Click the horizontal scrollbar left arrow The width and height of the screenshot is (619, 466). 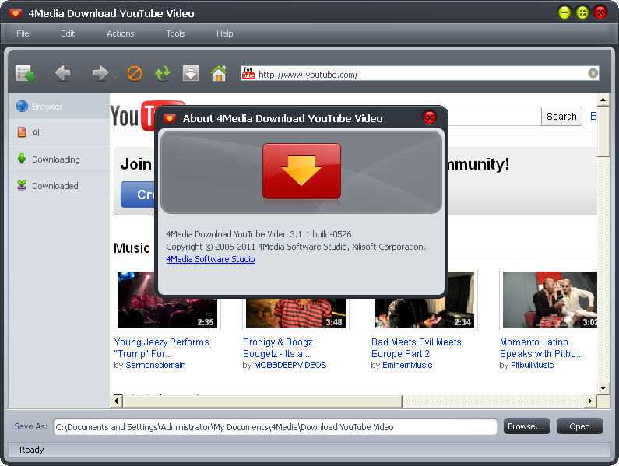coord(116,401)
